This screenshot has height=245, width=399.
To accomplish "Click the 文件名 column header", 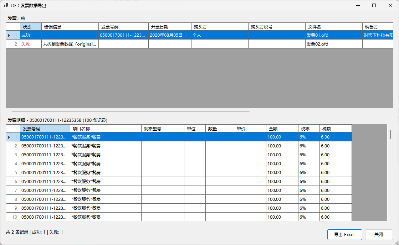I will tap(334, 27).
